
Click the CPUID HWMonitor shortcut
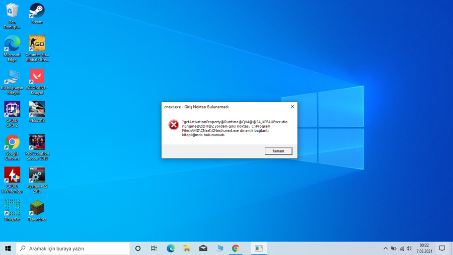click(12, 180)
